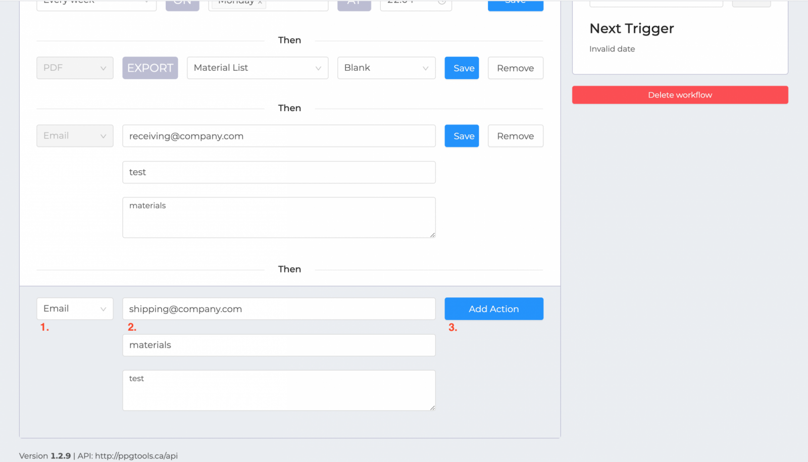
Task: Click the 'Invalid date' text under Next Trigger
Action: 612,49
